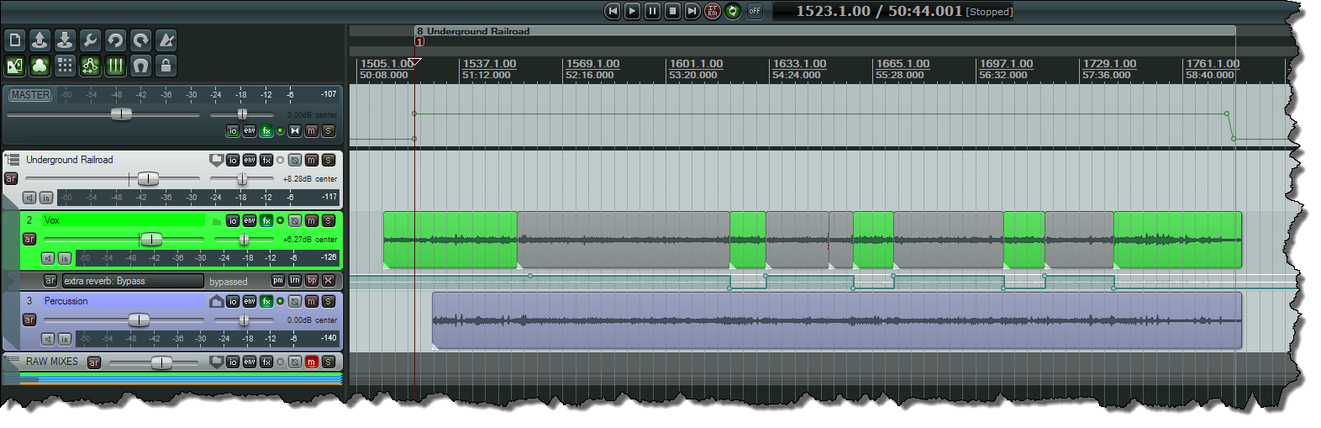Open master track env envelope button

click(x=250, y=131)
